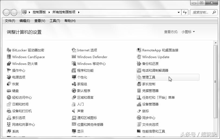Open the 索引选项 icon
This screenshot has height=139, width=220.
coord(9,118)
